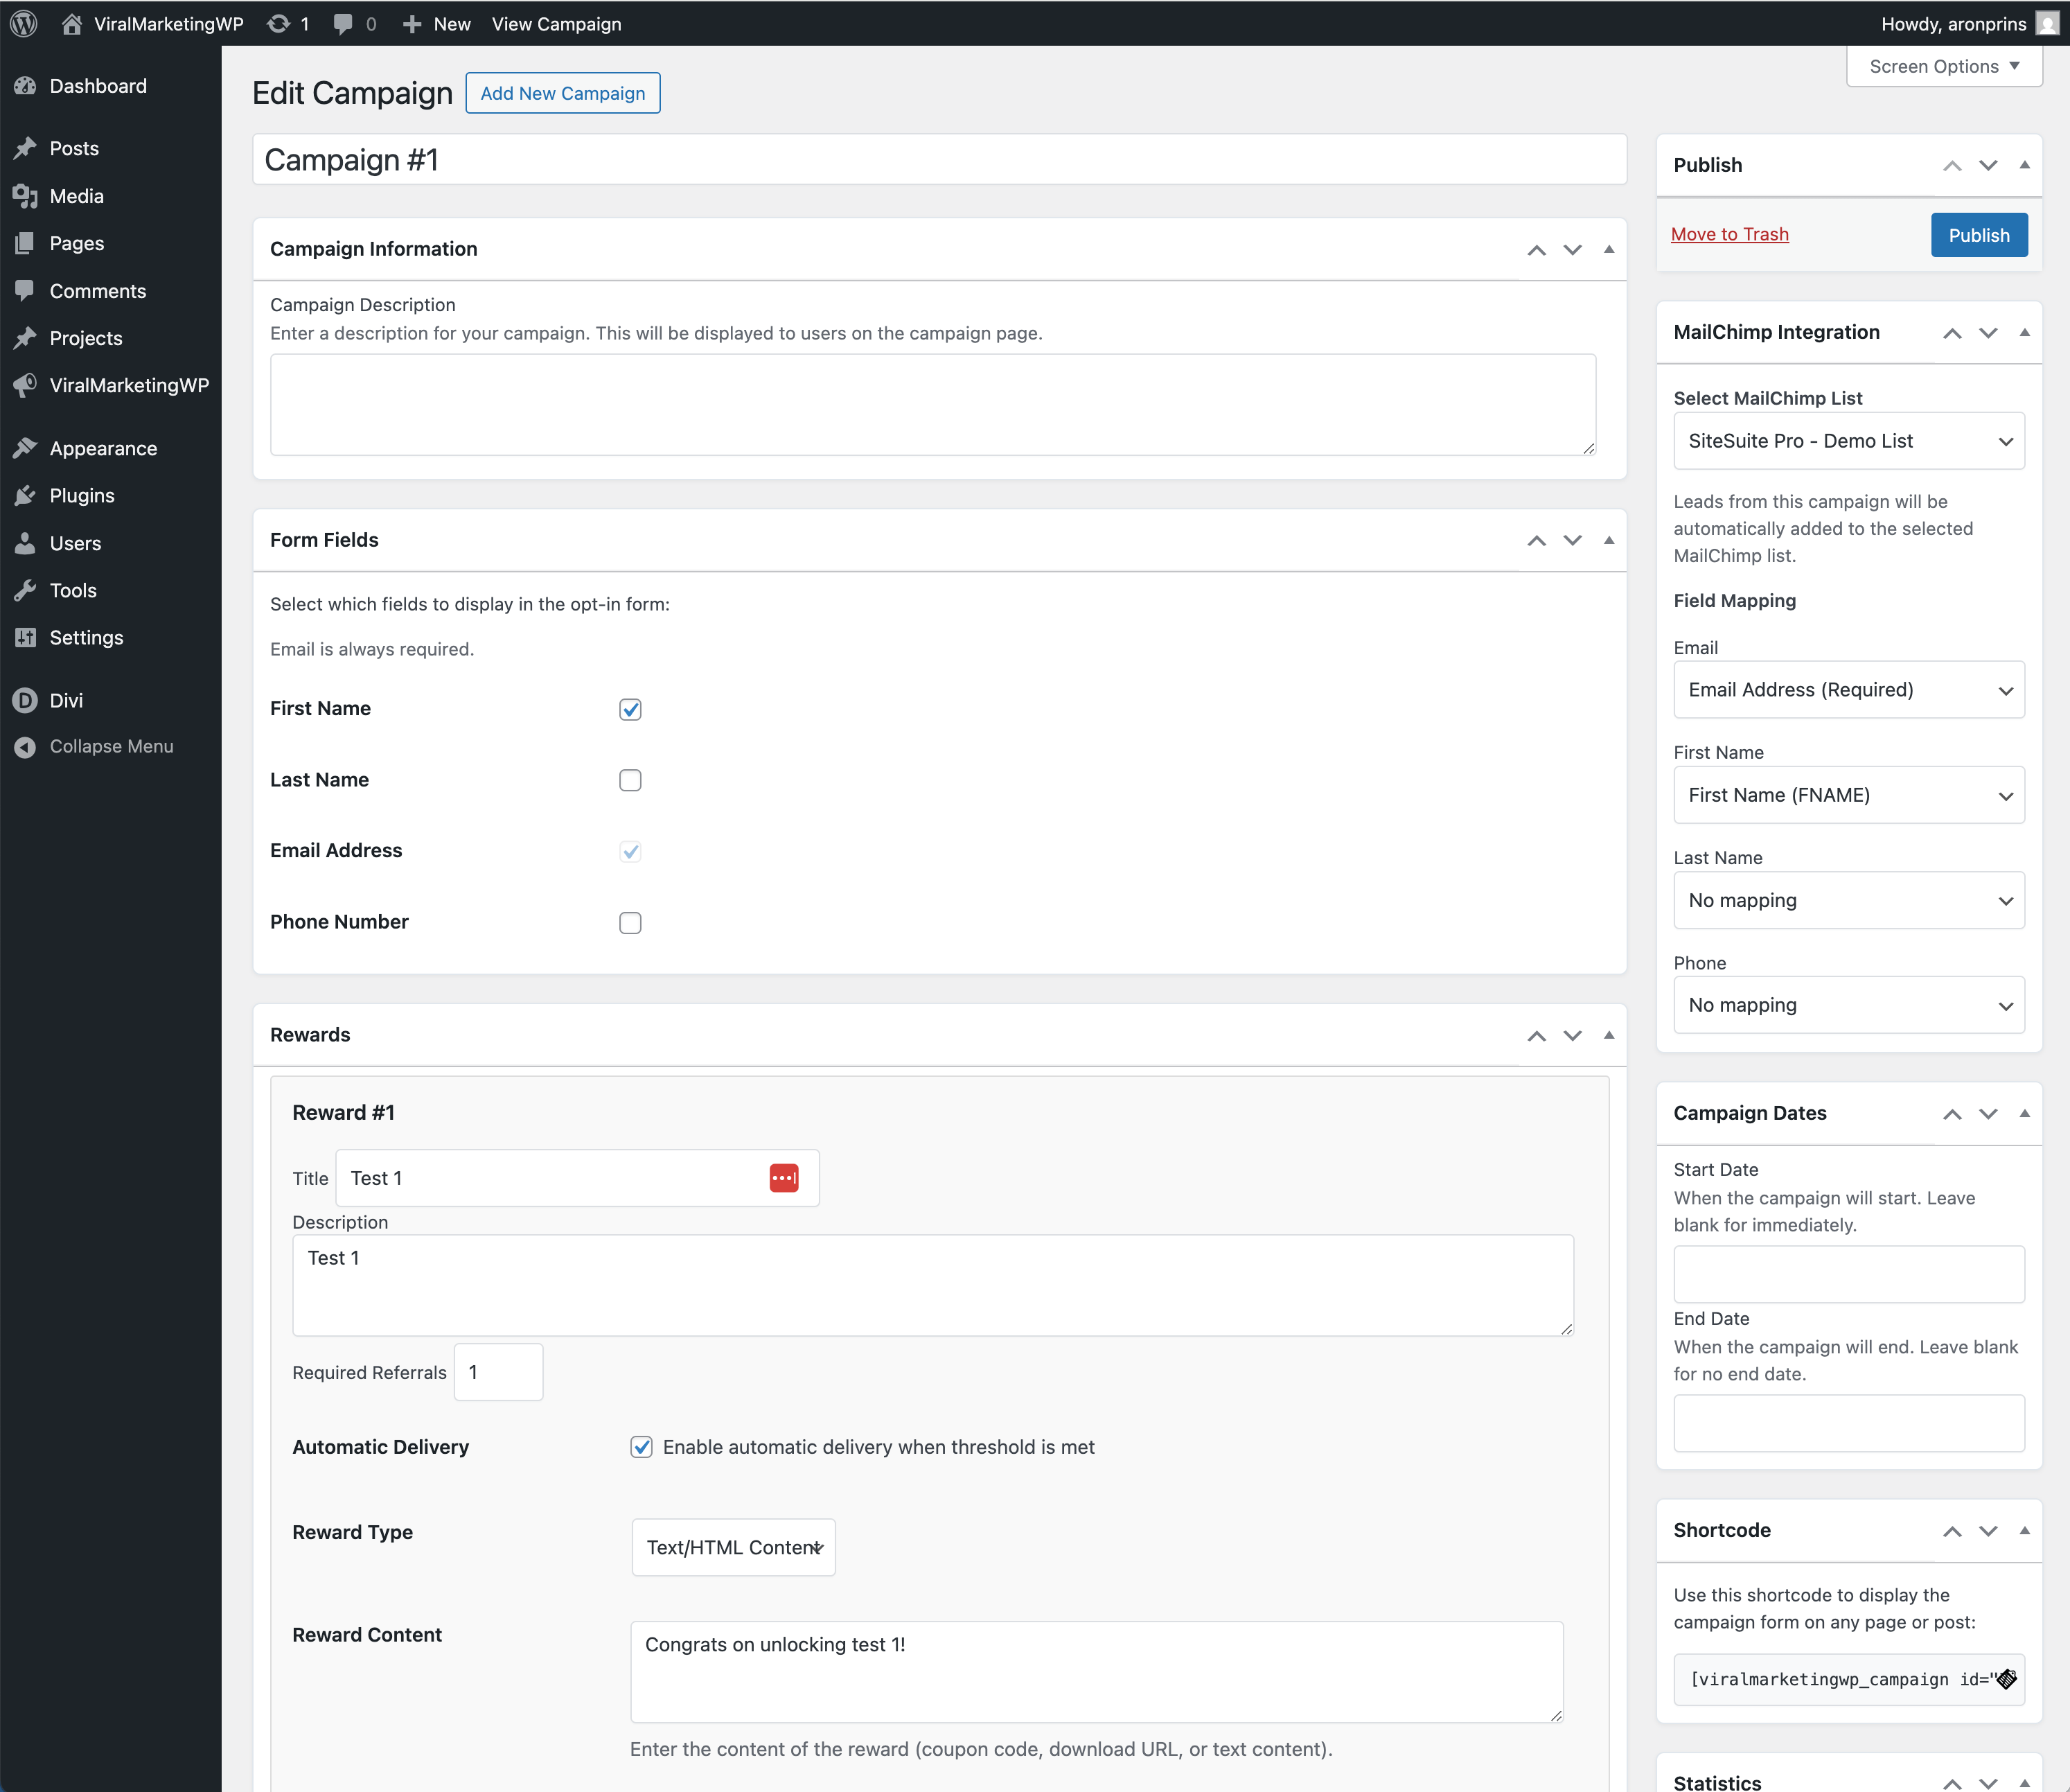Click the WordPress logo icon
The height and width of the screenshot is (1792, 2070).
pos(24,23)
